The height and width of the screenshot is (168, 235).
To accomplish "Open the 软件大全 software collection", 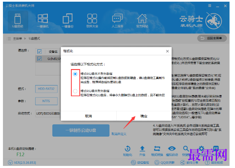I will (x=92, y=21).
